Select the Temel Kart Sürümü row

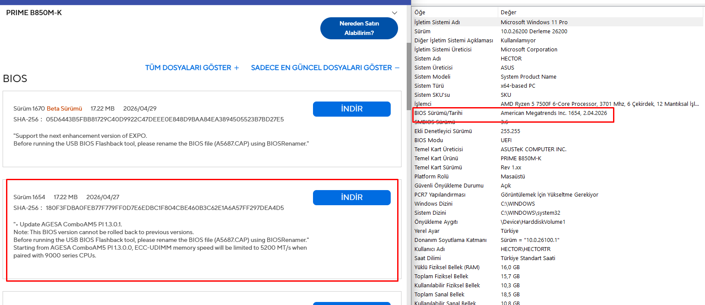tap(558, 167)
